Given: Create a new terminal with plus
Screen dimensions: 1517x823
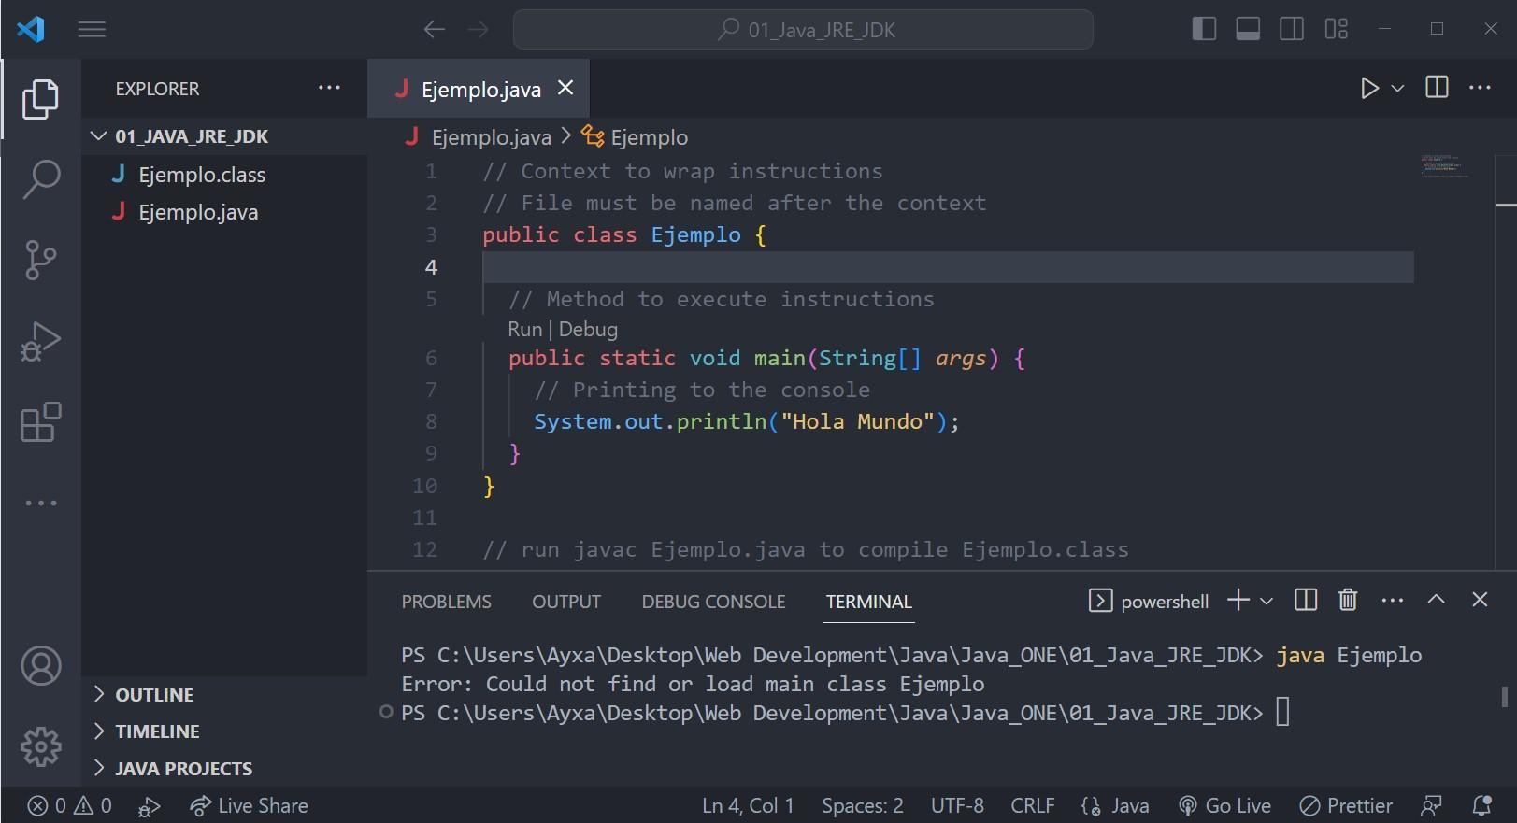Looking at the screenshot, I should (1238, 600).
